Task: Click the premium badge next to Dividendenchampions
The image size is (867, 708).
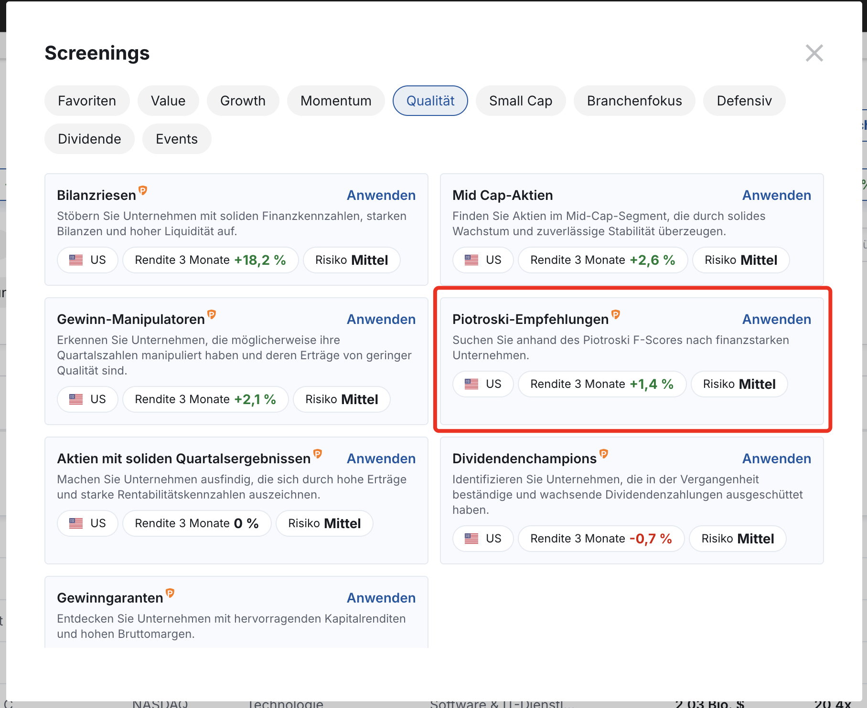Action: 604,454
